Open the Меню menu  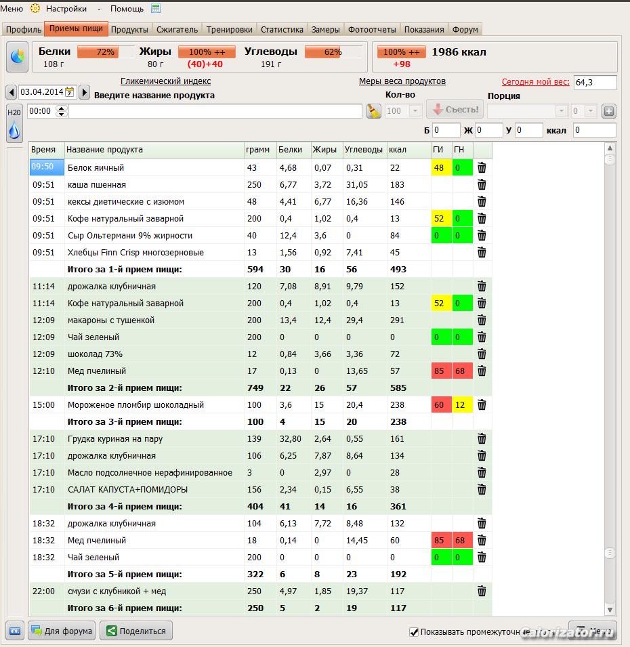coord(12,8)
